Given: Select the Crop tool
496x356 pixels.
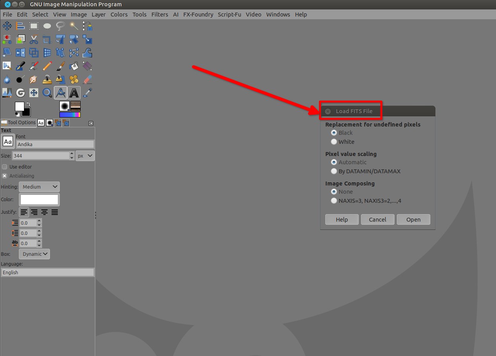Looking at the screenshot, I should (x=47, y=39).
